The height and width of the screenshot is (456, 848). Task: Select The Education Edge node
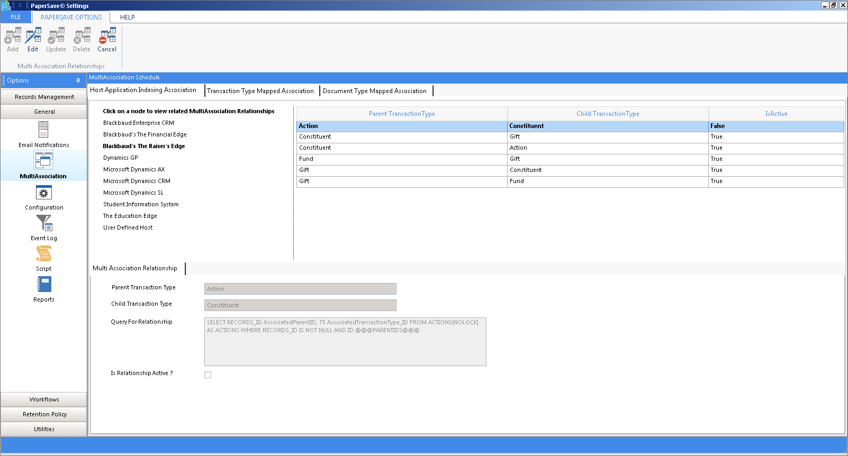click(130, 216)
